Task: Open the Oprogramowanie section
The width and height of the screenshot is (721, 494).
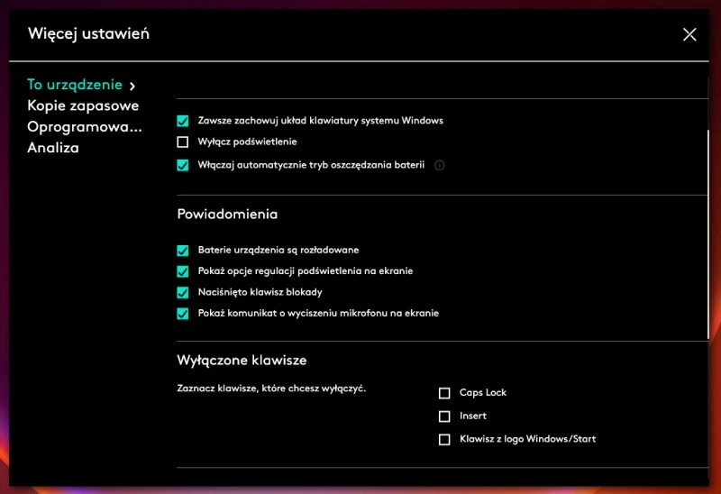Action: click(85, 127)
